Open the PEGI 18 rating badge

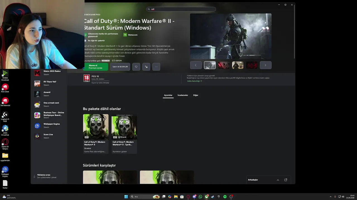pyautogui.click(x=86, y=78)
